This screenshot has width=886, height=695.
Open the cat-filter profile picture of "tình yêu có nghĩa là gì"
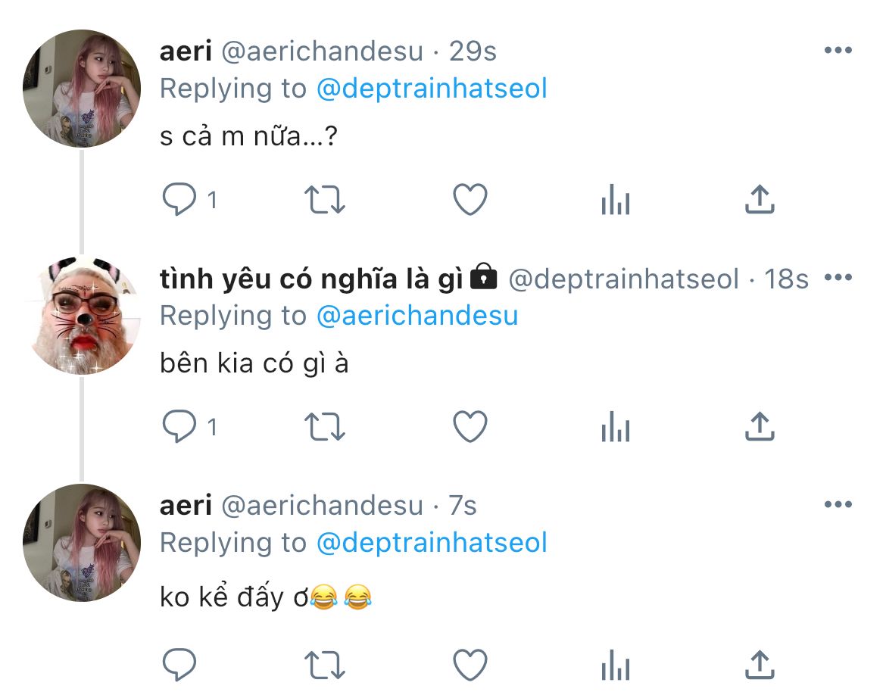[x=82, y=316]
